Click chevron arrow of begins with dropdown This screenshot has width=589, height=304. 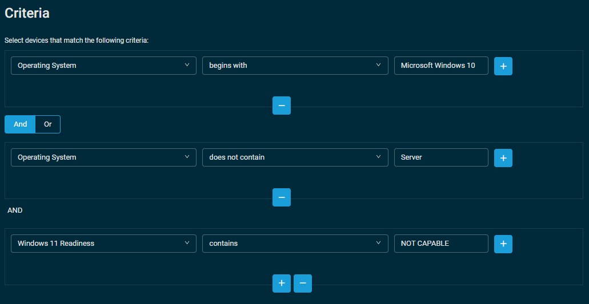point(378,65)
